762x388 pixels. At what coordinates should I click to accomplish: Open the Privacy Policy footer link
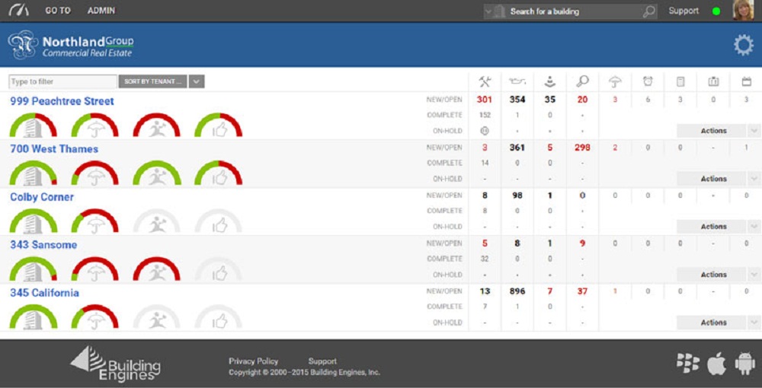pos(253,361)
